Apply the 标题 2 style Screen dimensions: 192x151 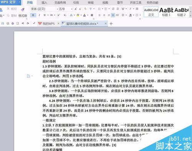[x=181, y=12]
